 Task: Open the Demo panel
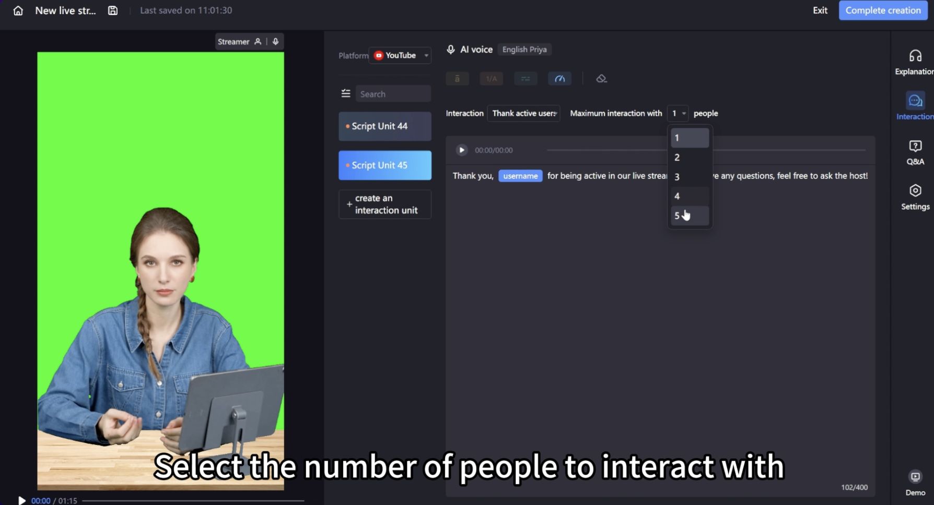(915, 483)
